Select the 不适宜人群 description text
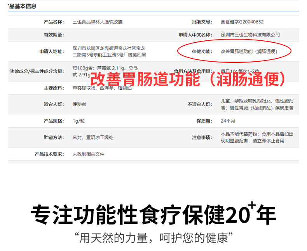The image size is (307, 251). pos(256,104)
